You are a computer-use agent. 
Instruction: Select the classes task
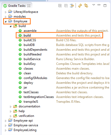point(28,69)
